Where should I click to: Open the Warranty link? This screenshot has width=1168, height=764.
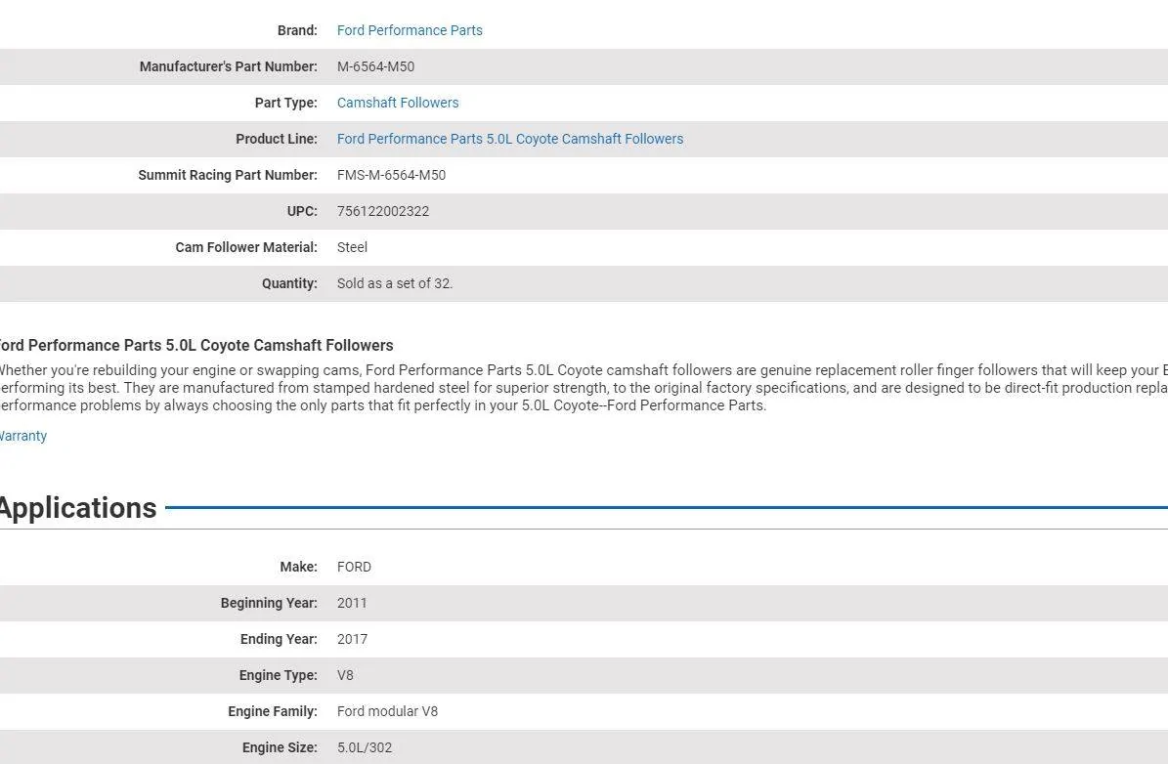point(22,437)
